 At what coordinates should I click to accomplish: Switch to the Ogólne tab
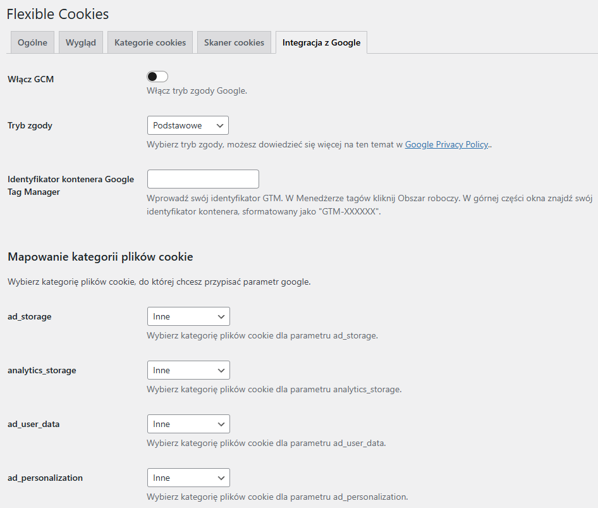pos(32,42)
